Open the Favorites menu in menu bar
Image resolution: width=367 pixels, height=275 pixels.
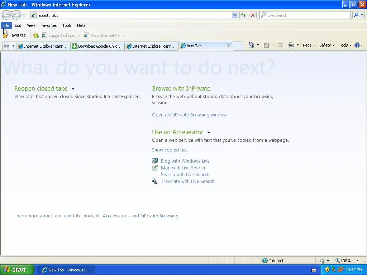[x=48, y=25]
